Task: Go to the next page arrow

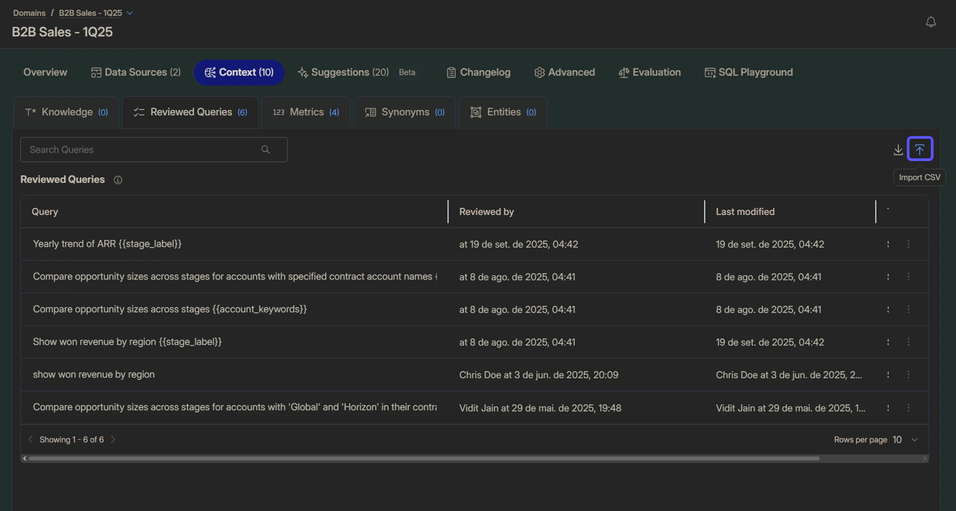Action: coord(113,439)
